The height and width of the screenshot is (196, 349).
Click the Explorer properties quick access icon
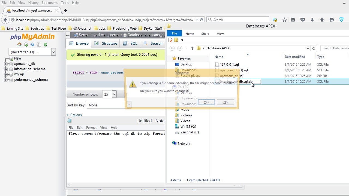click(x=170, y=40)
